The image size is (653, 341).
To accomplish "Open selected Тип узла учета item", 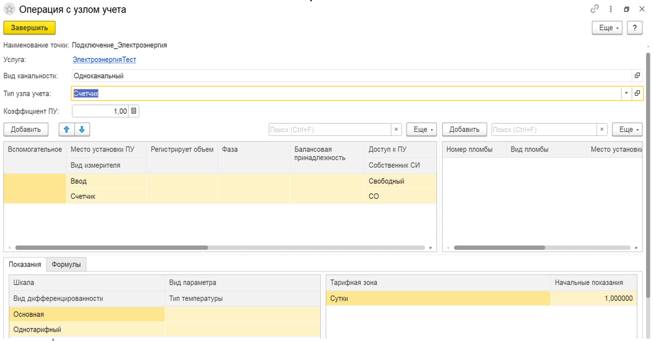I will coord(637,93).
